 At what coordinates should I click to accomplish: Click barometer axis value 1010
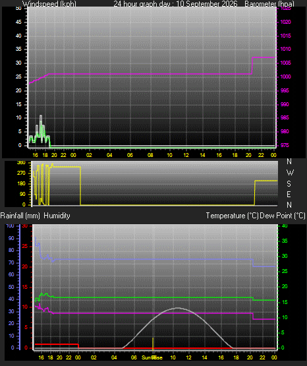[x=285, y=49]
